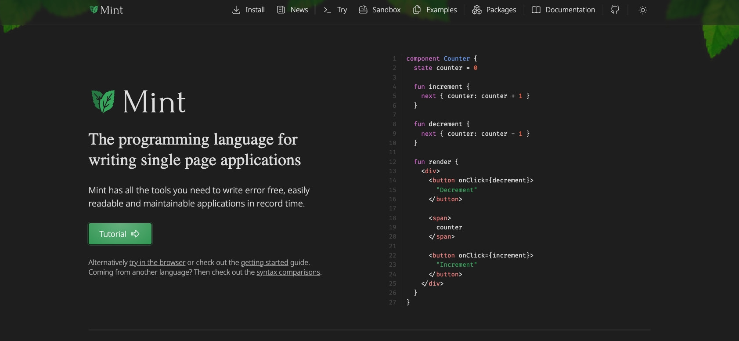Click 'The programming language for' headline

pyautogui.click(x=193, y=139)
